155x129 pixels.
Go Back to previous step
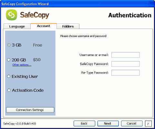coord(84,124)
